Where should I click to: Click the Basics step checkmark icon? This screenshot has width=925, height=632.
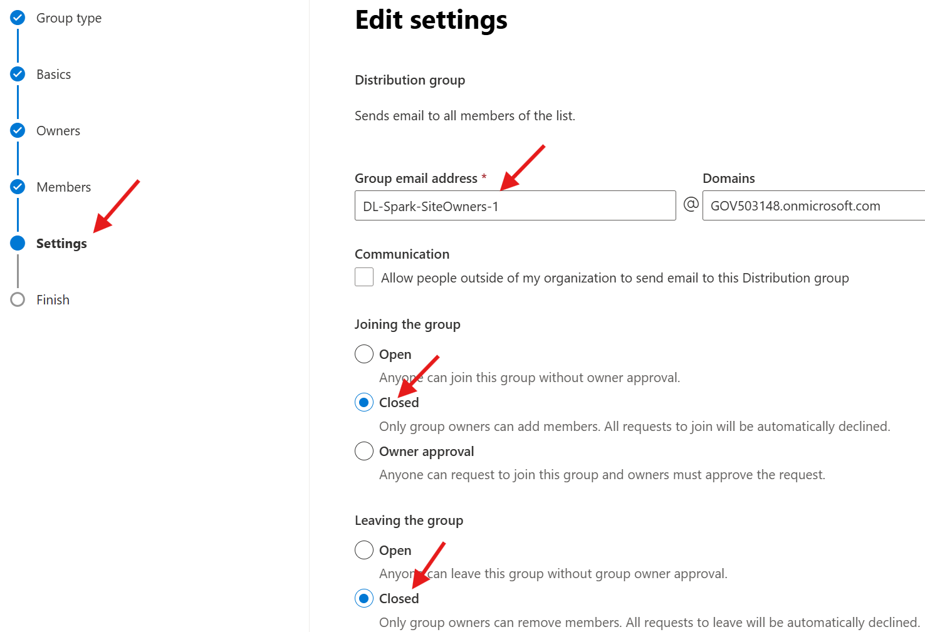tap(18, 75)
